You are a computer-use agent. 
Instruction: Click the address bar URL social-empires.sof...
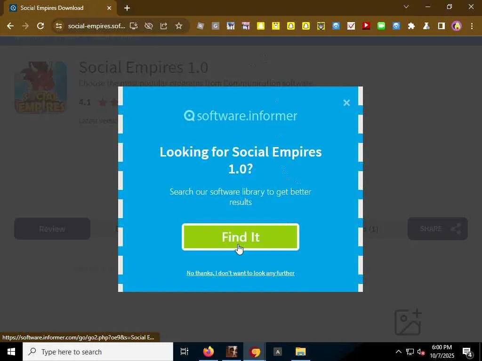(96, 26)
